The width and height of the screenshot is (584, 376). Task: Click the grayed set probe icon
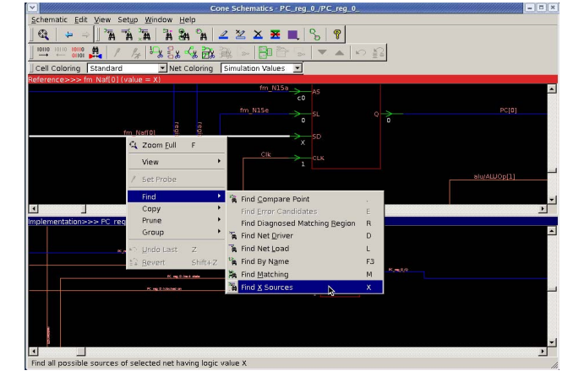pyautogui.click(x=117, y=52)
